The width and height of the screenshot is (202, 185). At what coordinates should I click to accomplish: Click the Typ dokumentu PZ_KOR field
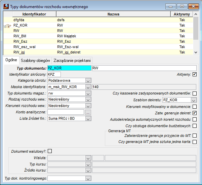point(69,68)
